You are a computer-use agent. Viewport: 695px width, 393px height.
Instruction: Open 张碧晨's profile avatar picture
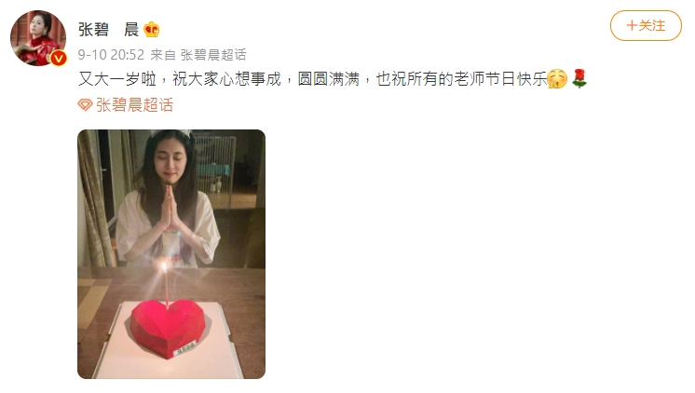click(38, 38)
